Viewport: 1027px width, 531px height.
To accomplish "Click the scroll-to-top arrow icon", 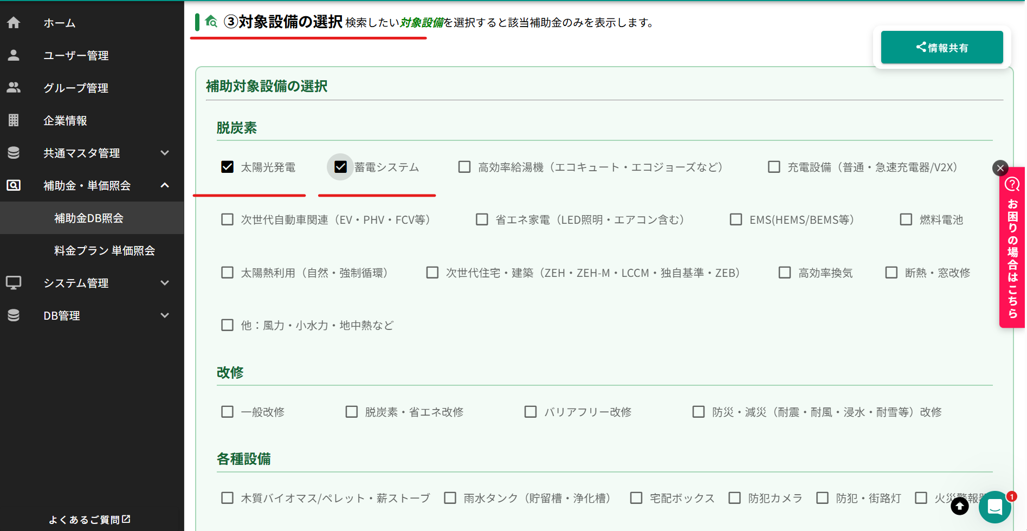I will pos(959,507).
